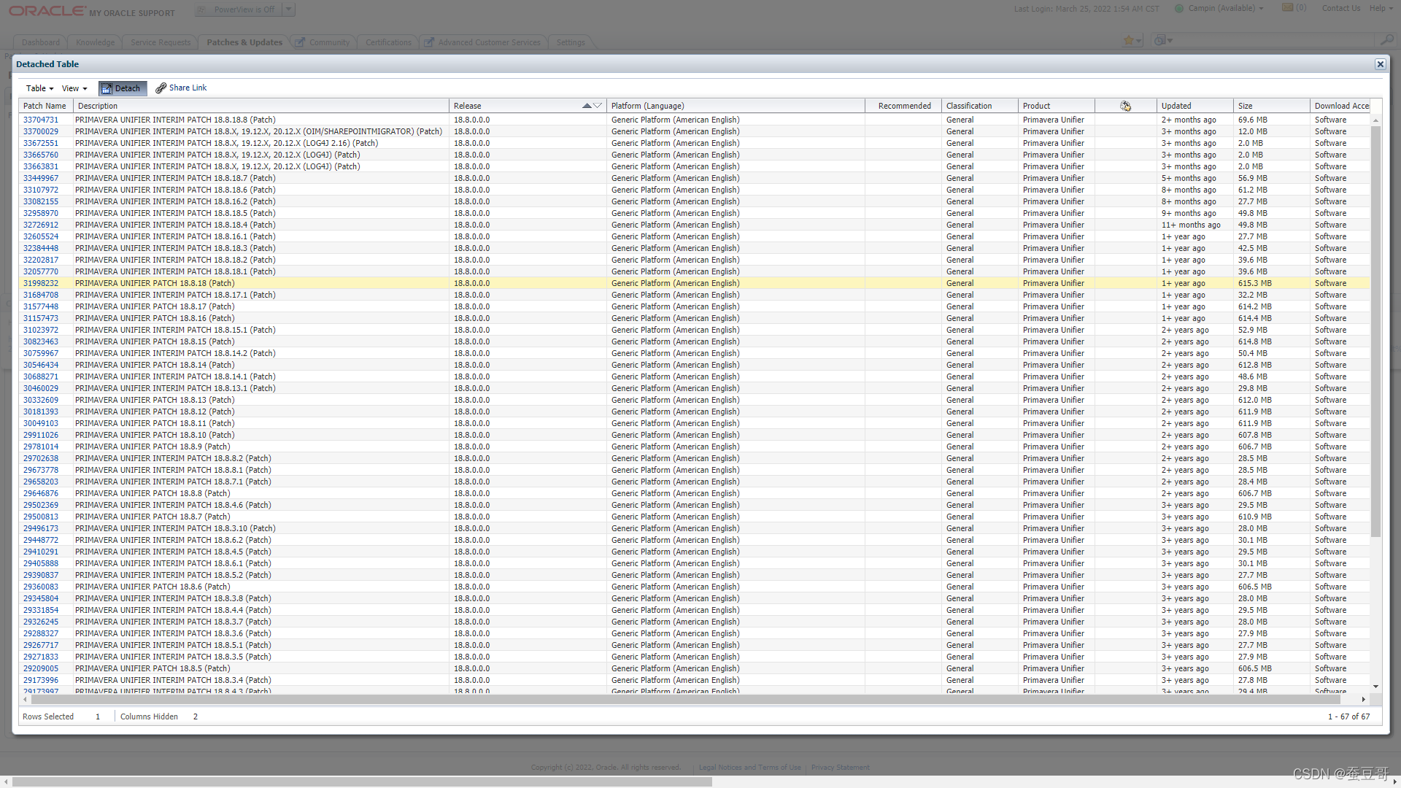Click the table's horizontal scrollbar
1401x788 pixels.
coord(686,699)
